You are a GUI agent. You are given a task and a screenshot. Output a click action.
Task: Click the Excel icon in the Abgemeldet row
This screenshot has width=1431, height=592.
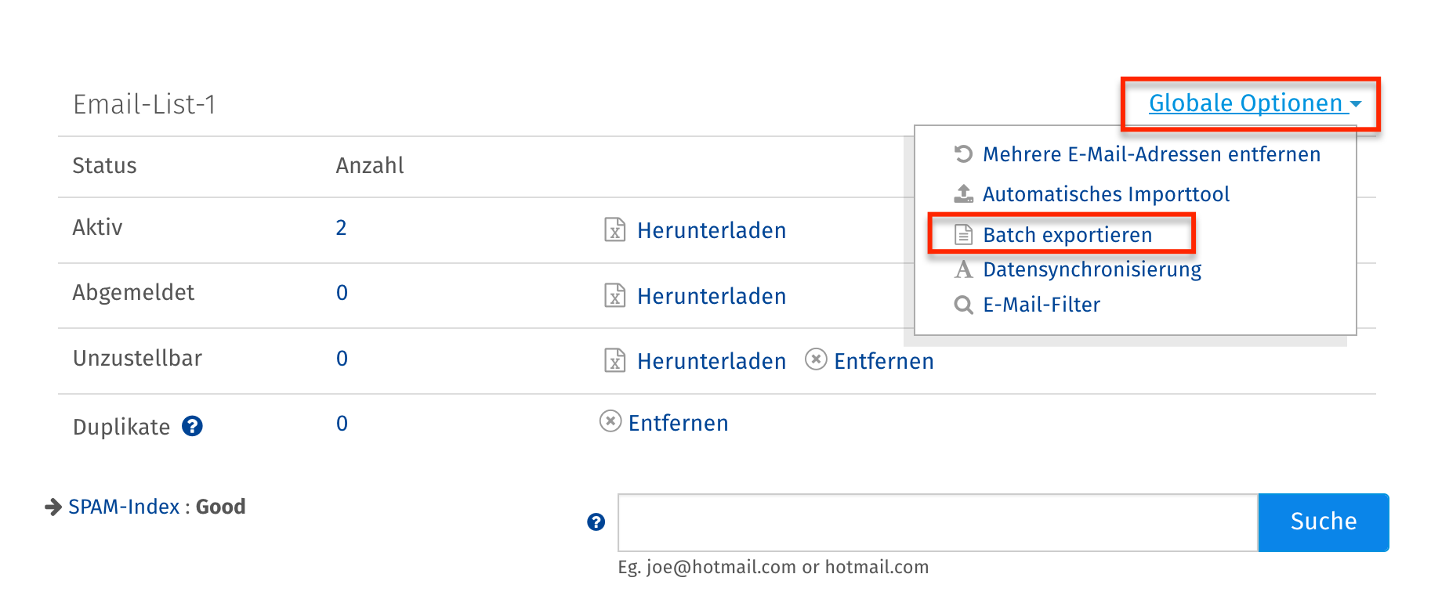tap(615, 295)
